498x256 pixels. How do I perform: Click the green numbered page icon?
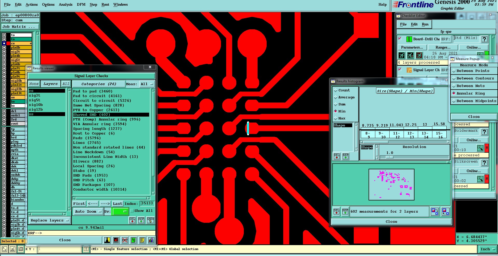pos(134,240)
